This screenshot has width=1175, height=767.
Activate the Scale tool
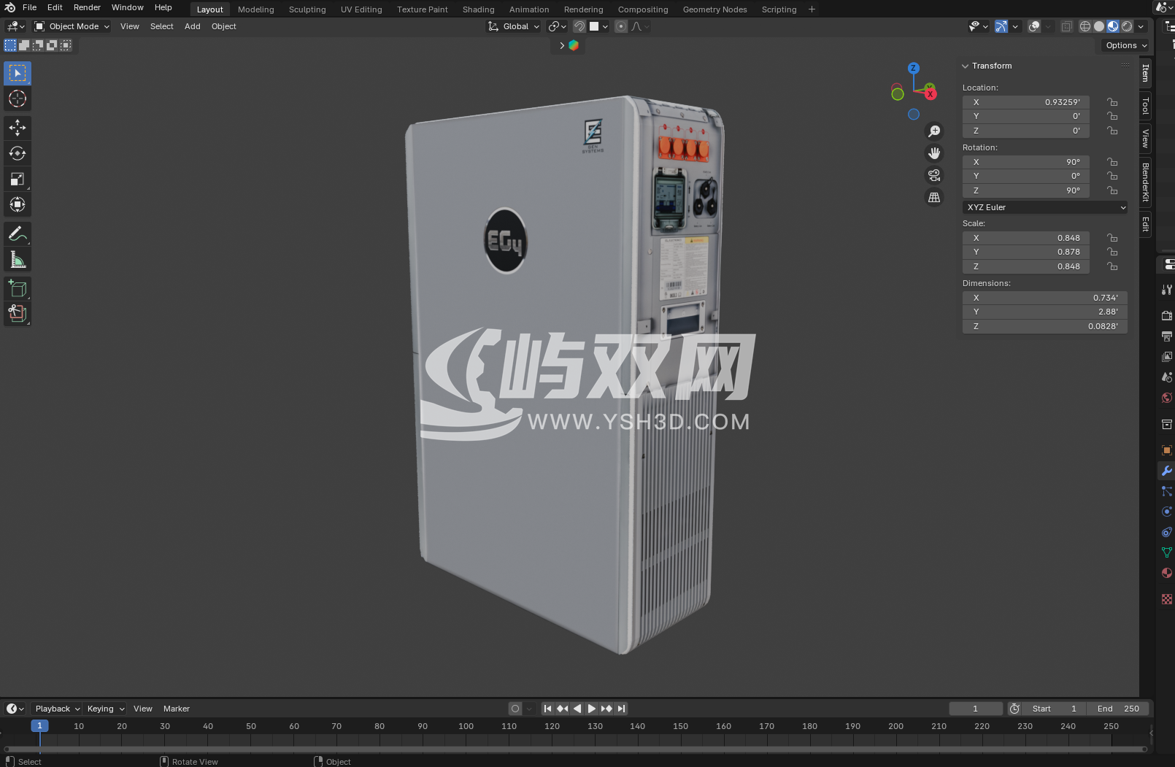coord(18,180)
